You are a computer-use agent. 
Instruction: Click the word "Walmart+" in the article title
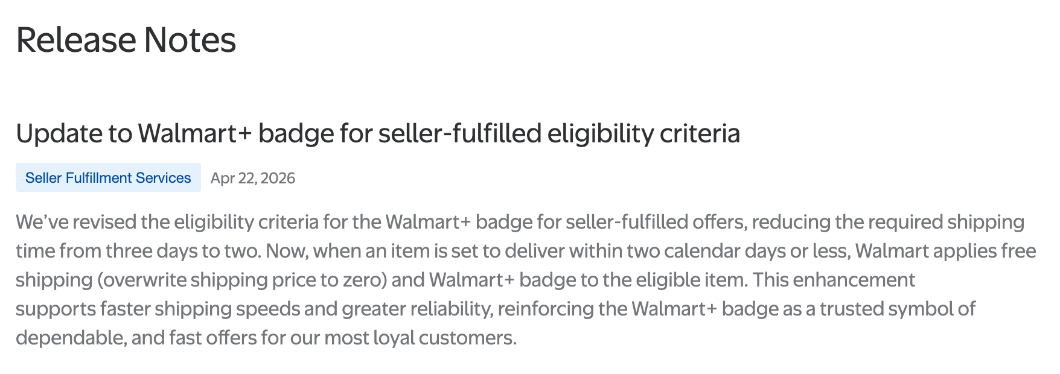(194, 133)
